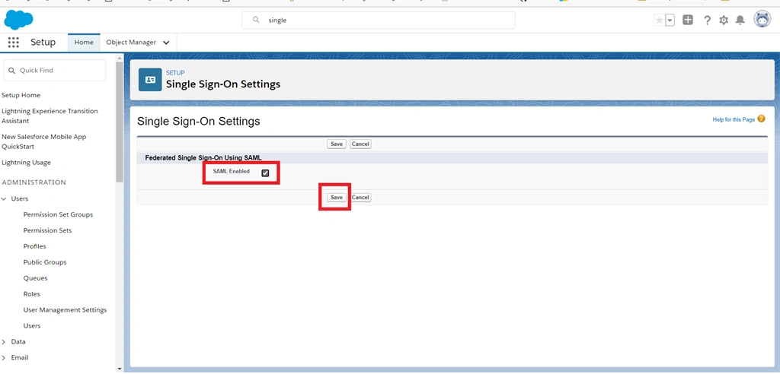The image size is (780, 374).
Task: Click the global search field containing 'single'
Action: tap(379, 21)
